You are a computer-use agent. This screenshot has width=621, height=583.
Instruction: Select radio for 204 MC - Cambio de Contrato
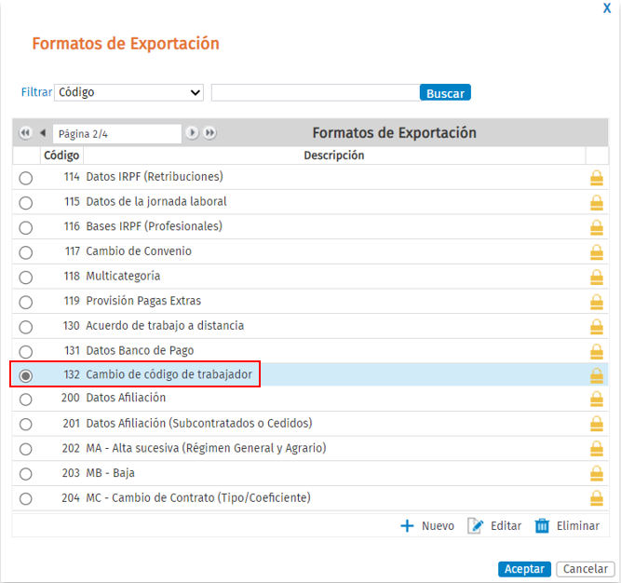(x=26, y=498)
